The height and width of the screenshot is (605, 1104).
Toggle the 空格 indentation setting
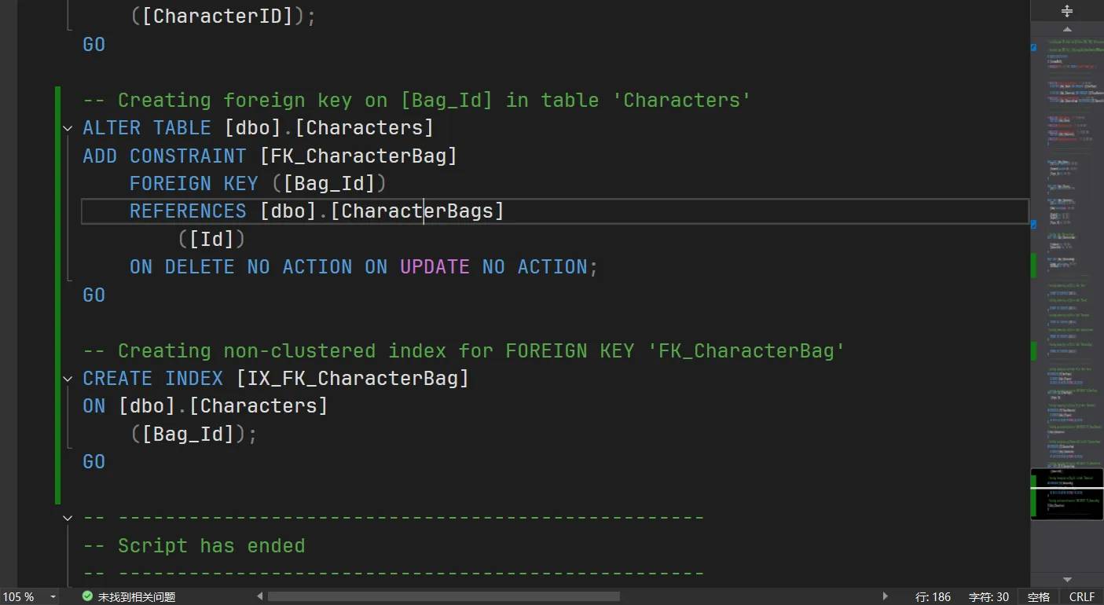1038,597
